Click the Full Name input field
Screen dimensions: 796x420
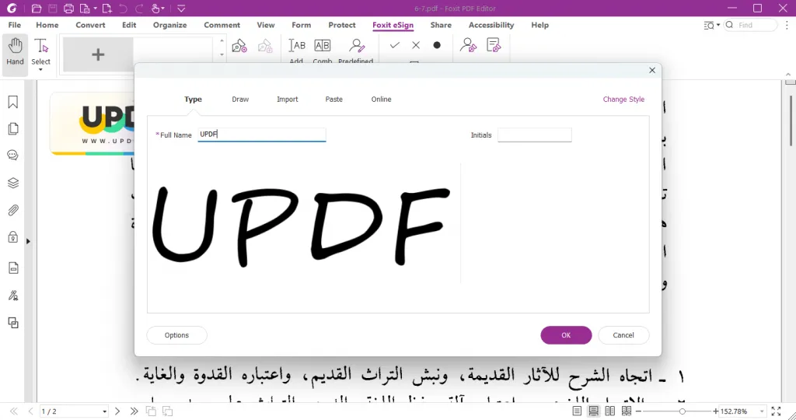point(262,135)
